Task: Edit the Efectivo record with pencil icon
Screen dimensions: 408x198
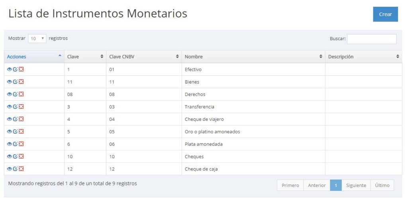Action: 16,69
